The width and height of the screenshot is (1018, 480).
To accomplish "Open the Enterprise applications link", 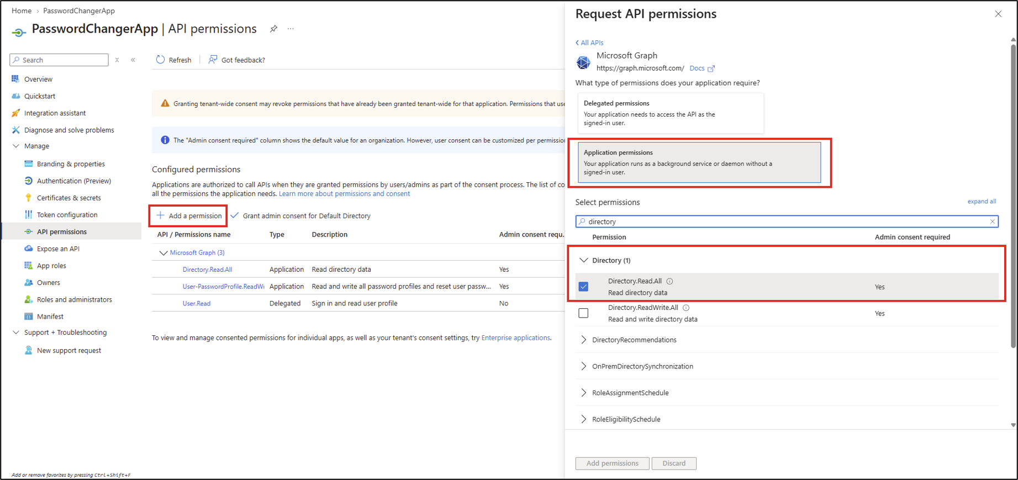I will point(515,338).
